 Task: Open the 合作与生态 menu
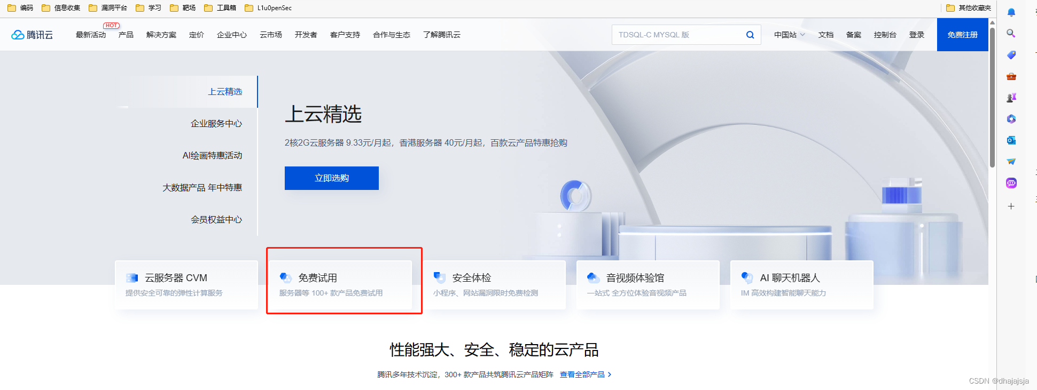click(x=392, y=35)
